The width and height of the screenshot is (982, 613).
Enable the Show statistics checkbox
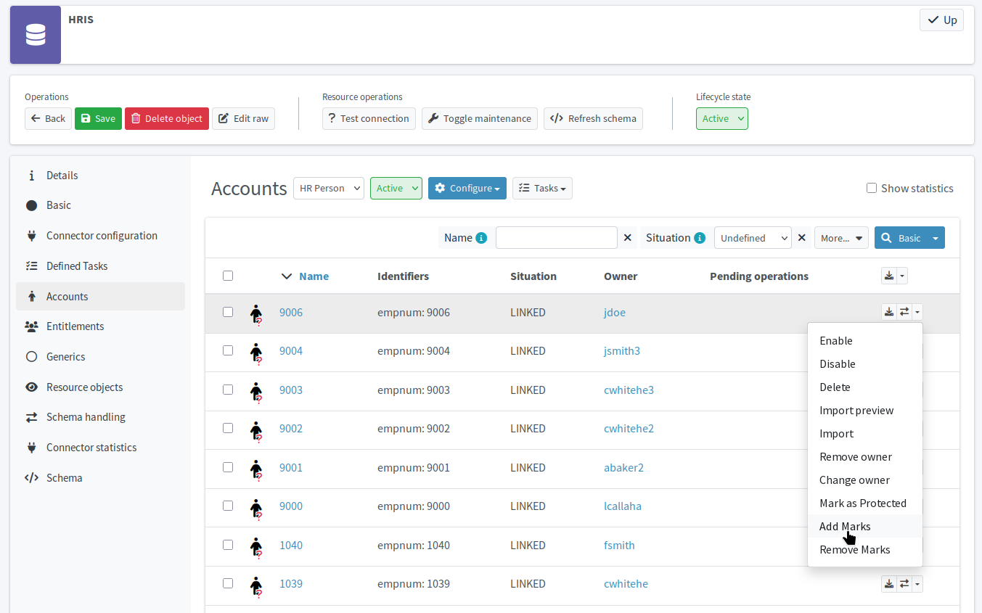[872, 187]
